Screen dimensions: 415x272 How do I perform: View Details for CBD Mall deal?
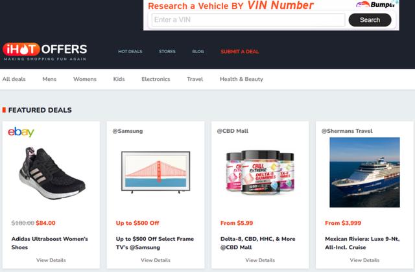point(260,260)
